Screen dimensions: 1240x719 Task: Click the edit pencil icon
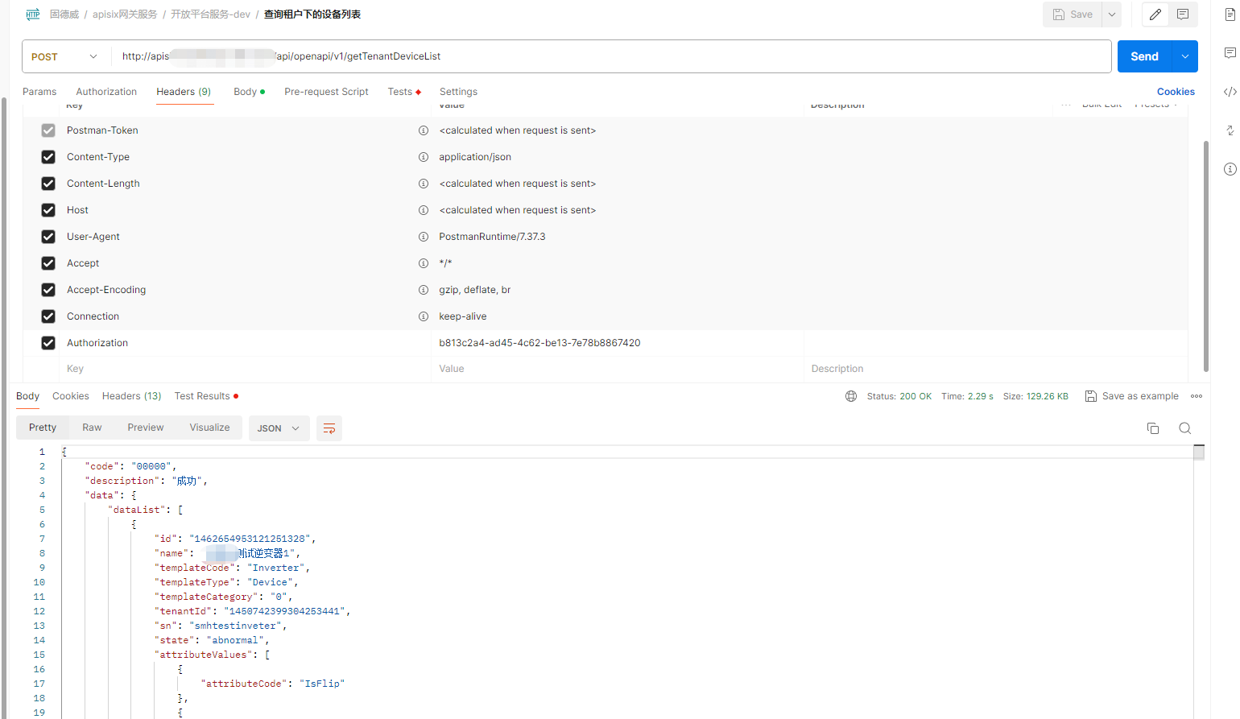pyautogui.click(x=1155, y=14)
